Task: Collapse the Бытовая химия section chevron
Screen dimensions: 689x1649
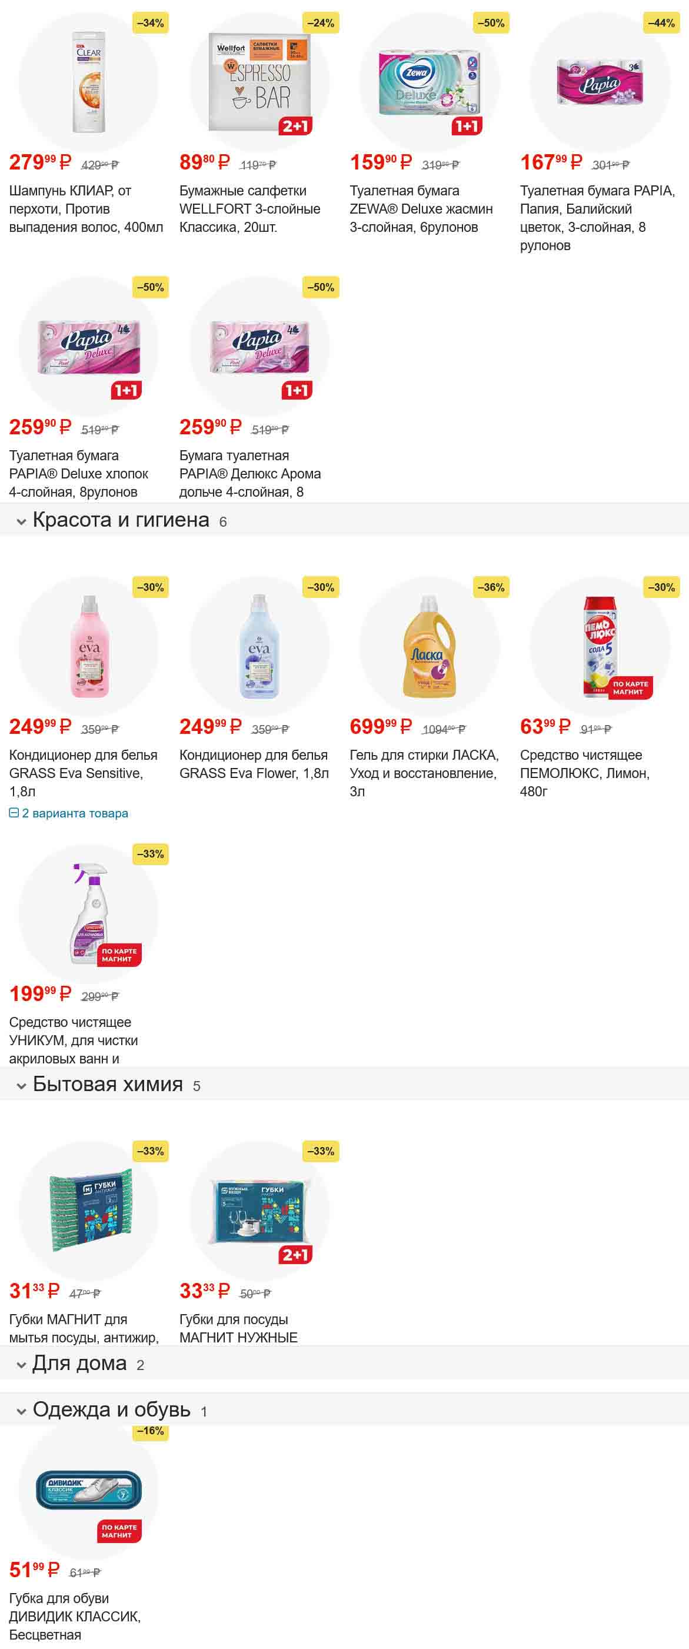Action: tap(21, 1086)
